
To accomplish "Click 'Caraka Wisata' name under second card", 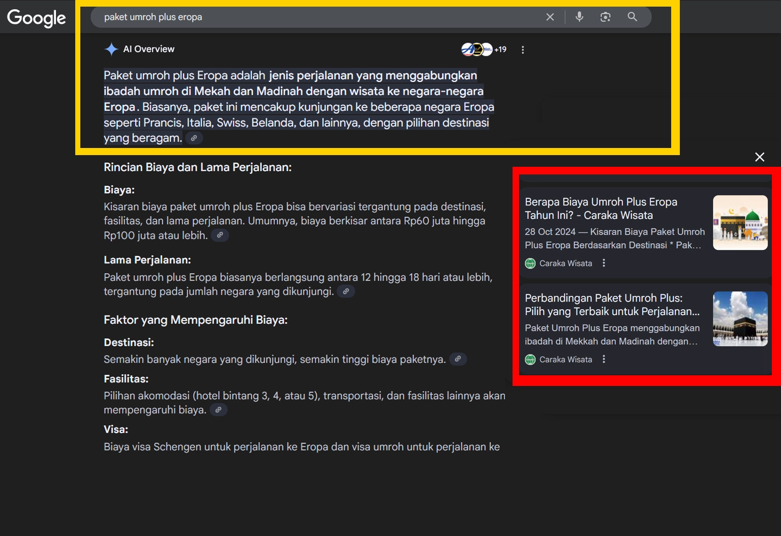I will pyautogui.click(x=565, y=360).
